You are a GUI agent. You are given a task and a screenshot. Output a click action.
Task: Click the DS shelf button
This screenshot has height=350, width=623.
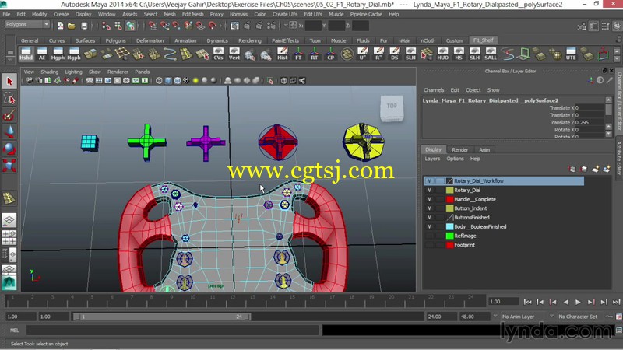(394, 54)
